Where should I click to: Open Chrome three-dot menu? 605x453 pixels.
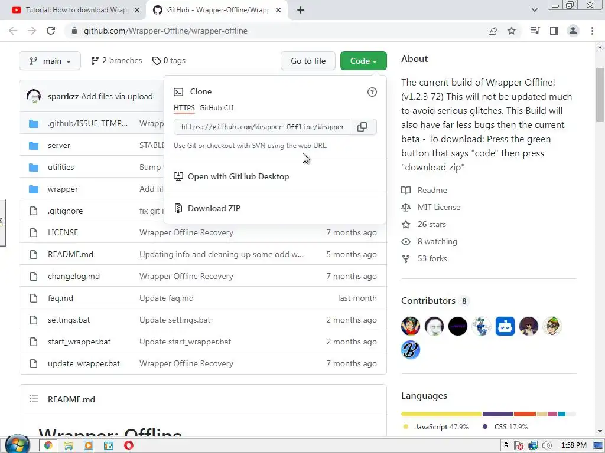(x=592, y=31)
